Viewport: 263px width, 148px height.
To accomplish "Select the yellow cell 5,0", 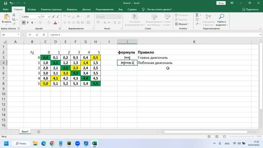I will point(46,83).
